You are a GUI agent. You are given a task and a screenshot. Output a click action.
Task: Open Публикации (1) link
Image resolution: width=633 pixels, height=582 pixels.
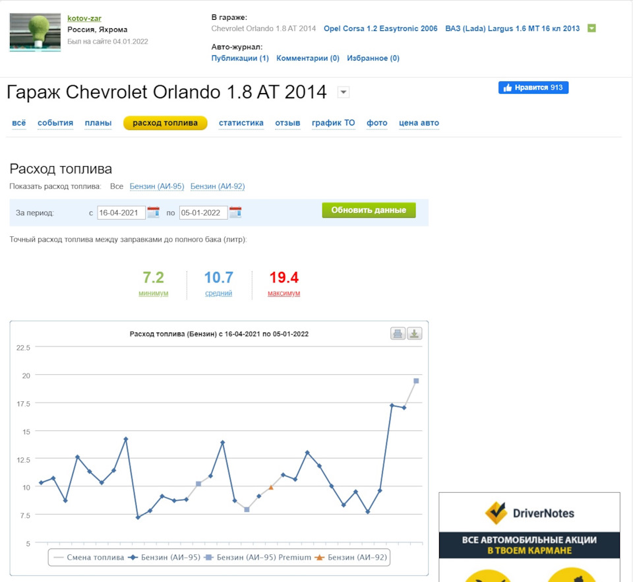point(240,58)
